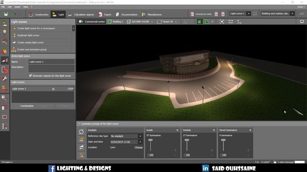
Task: Open the File menu
Action: (3, 7)
